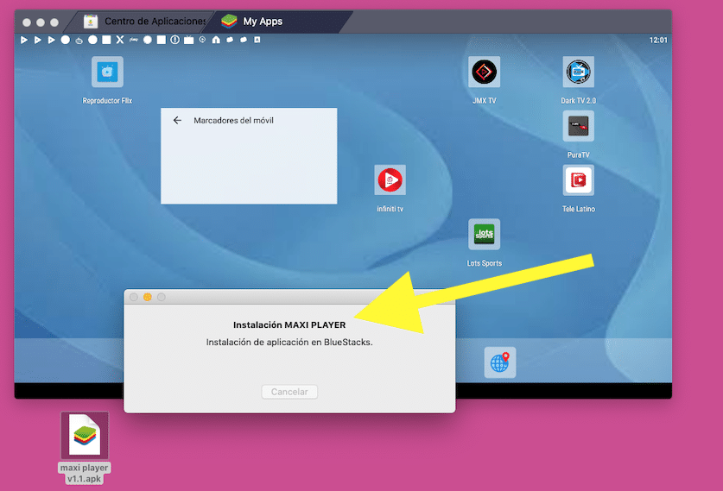Go back using the Marcadores del móvil arrow
Viewport: 723px width, 491px height.
tap(177, 120)
